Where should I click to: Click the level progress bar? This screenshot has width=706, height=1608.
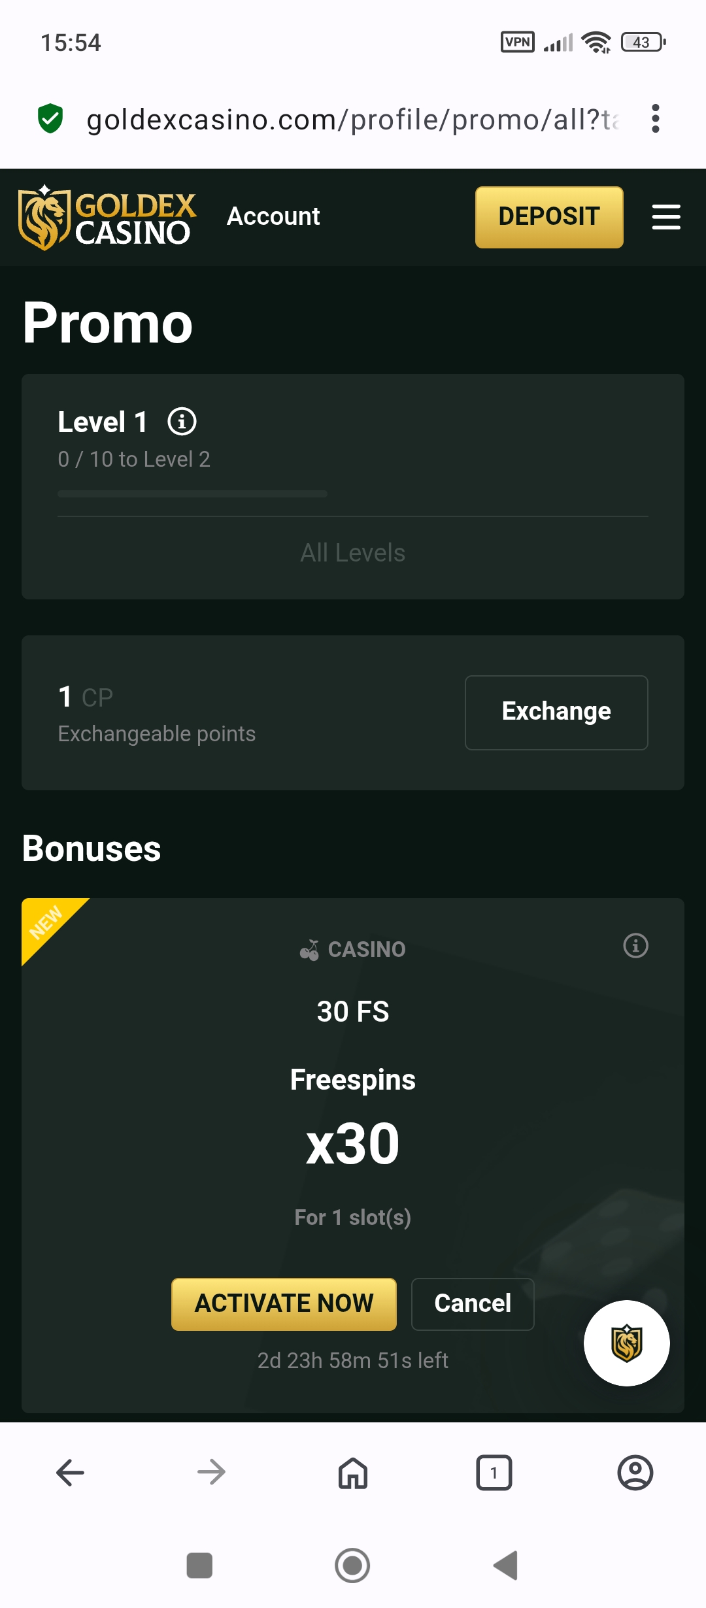pos(192,494)
